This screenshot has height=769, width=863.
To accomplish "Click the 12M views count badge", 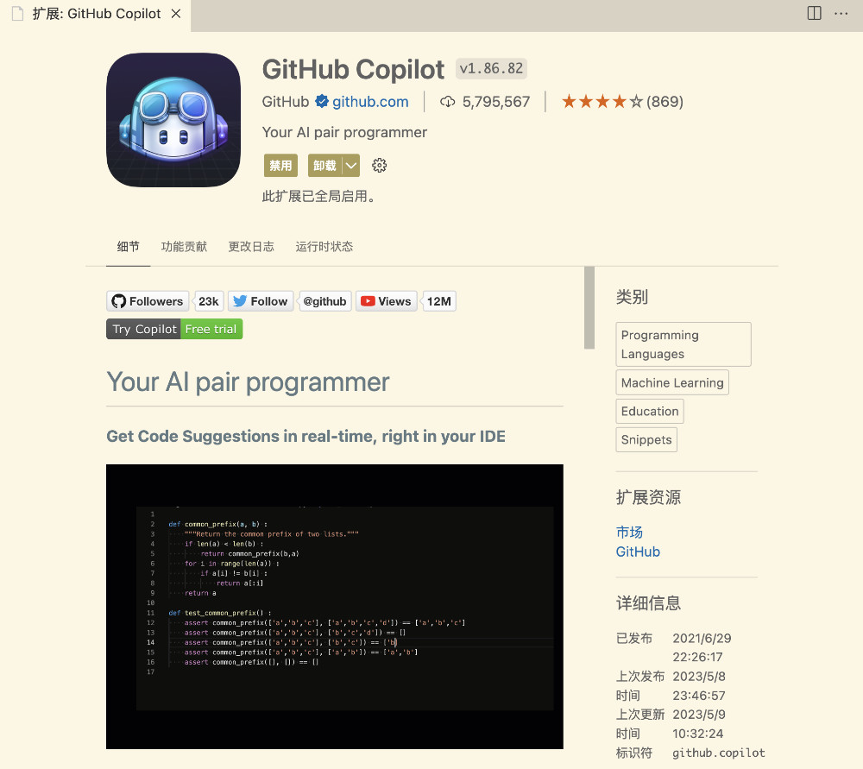I will (438, 301).
